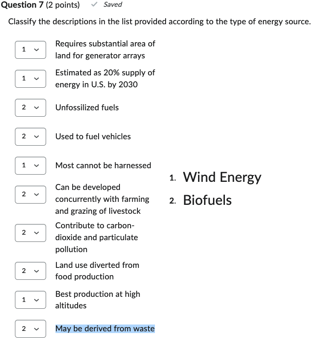Click the 'Biofuels' option label
Viewport: 312px width, 339px height.
tap(207, 200)
